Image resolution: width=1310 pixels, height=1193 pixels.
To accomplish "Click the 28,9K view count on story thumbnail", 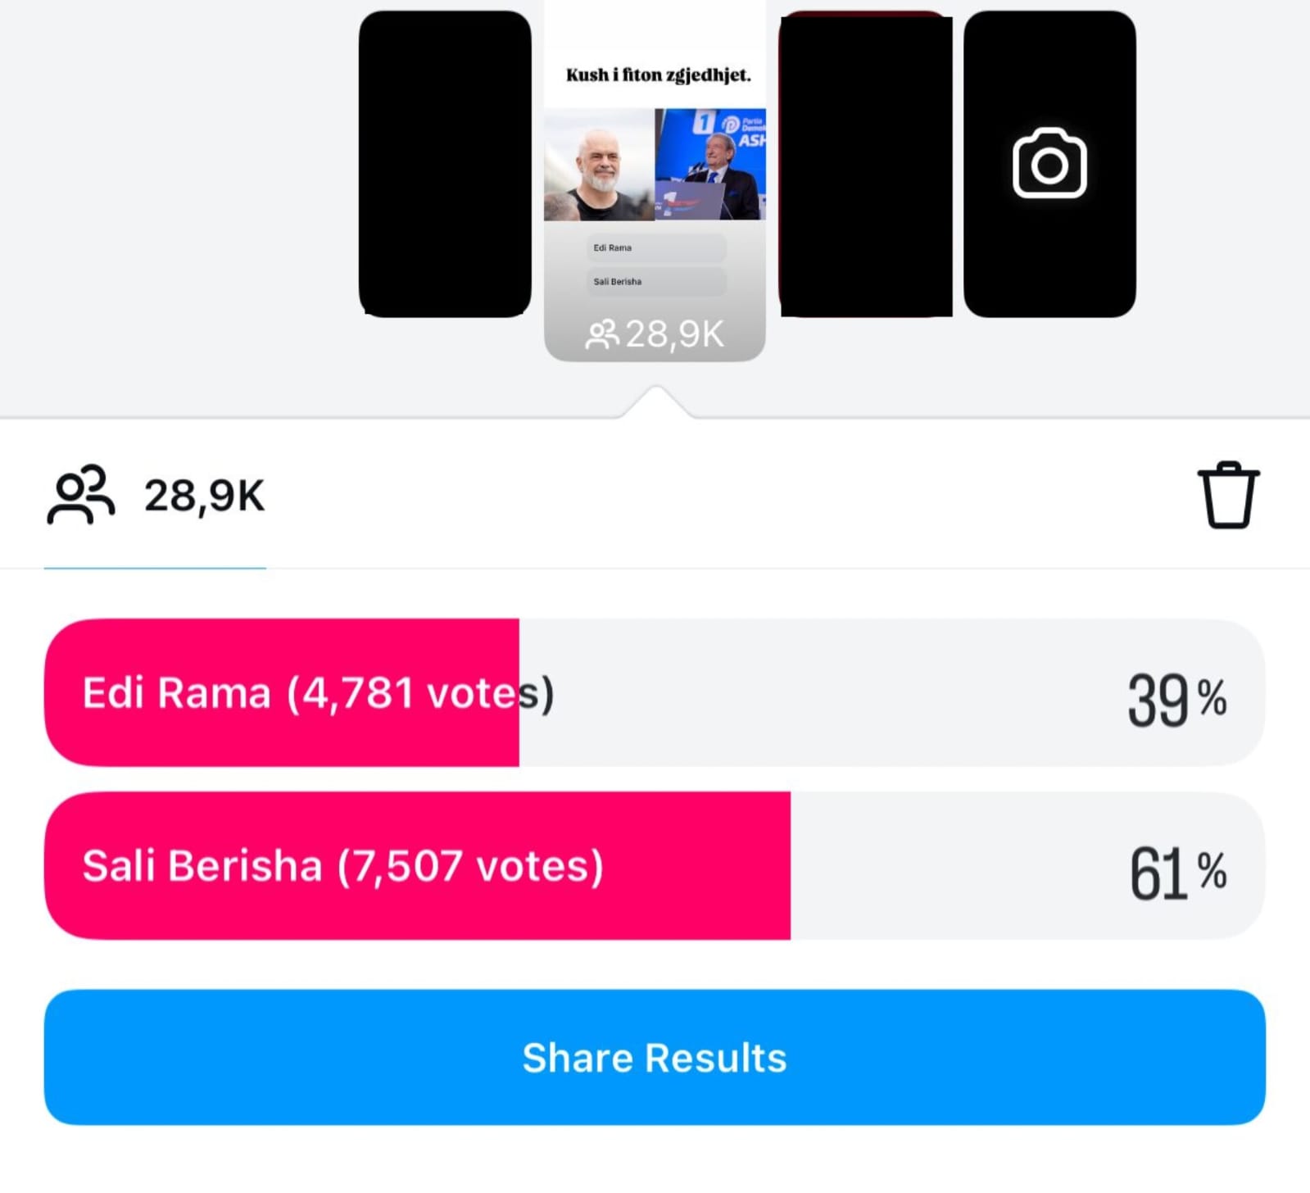I will (x=674, y=334).
